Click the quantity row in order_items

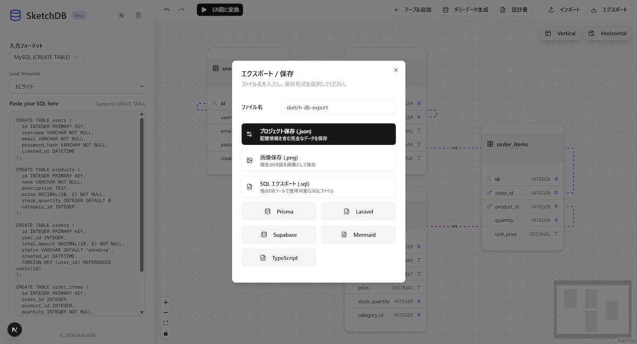(x=523, y=220)
